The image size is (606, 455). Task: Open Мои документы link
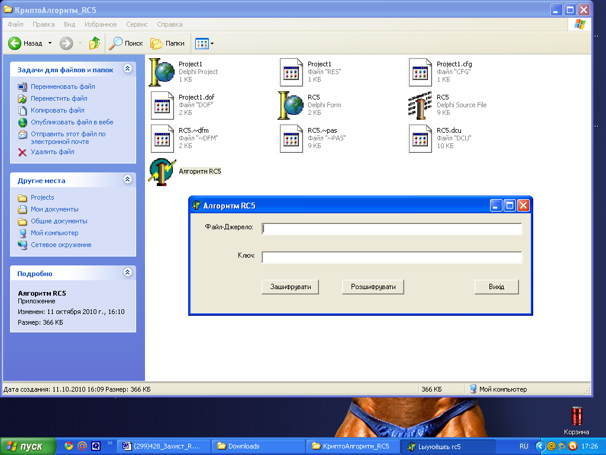[54, 209]
